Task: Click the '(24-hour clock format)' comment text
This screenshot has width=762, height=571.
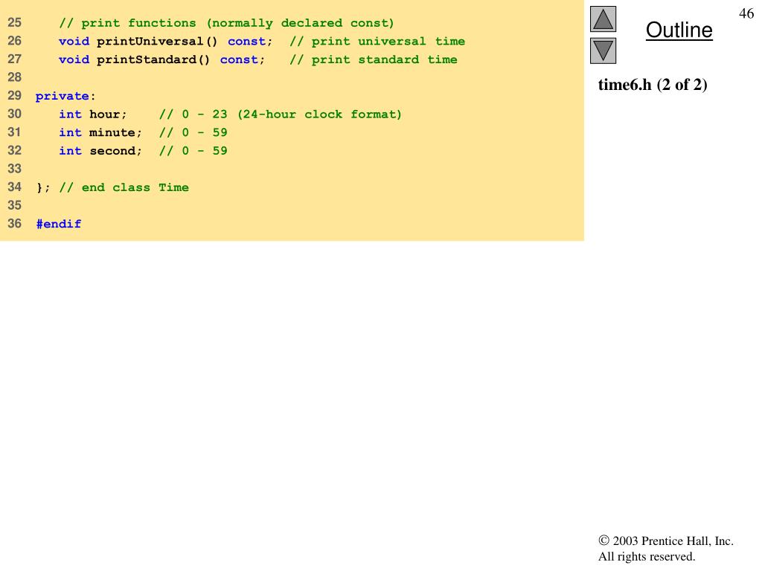Action: point(319,114)
